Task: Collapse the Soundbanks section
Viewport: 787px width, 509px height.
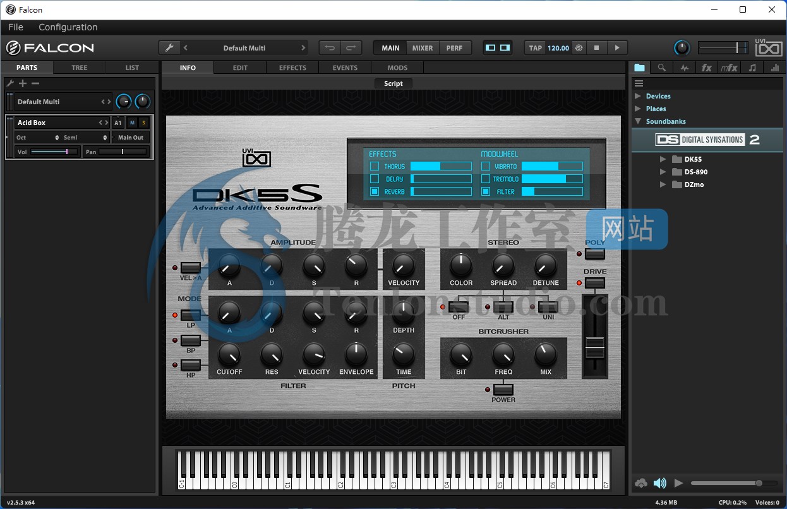Action: click(638, 121)
